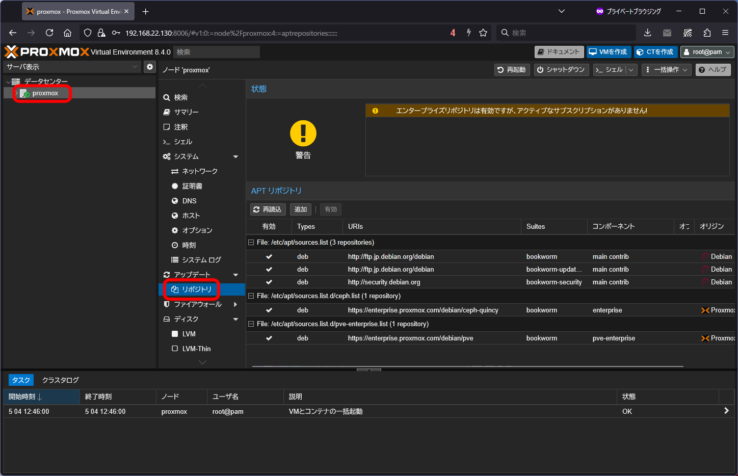
Task: Open root@pam user menu
Action: [x=707, y=52]
